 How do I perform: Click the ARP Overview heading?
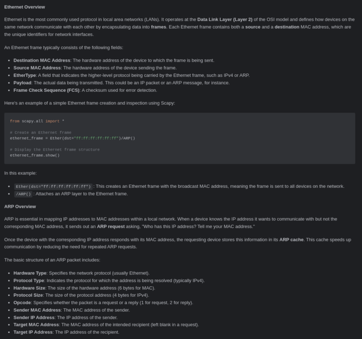point(20,207)
